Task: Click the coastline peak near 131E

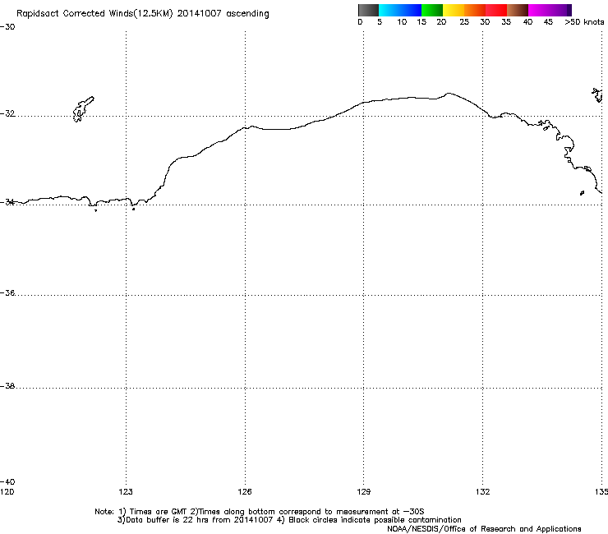Action: (449, 94)
